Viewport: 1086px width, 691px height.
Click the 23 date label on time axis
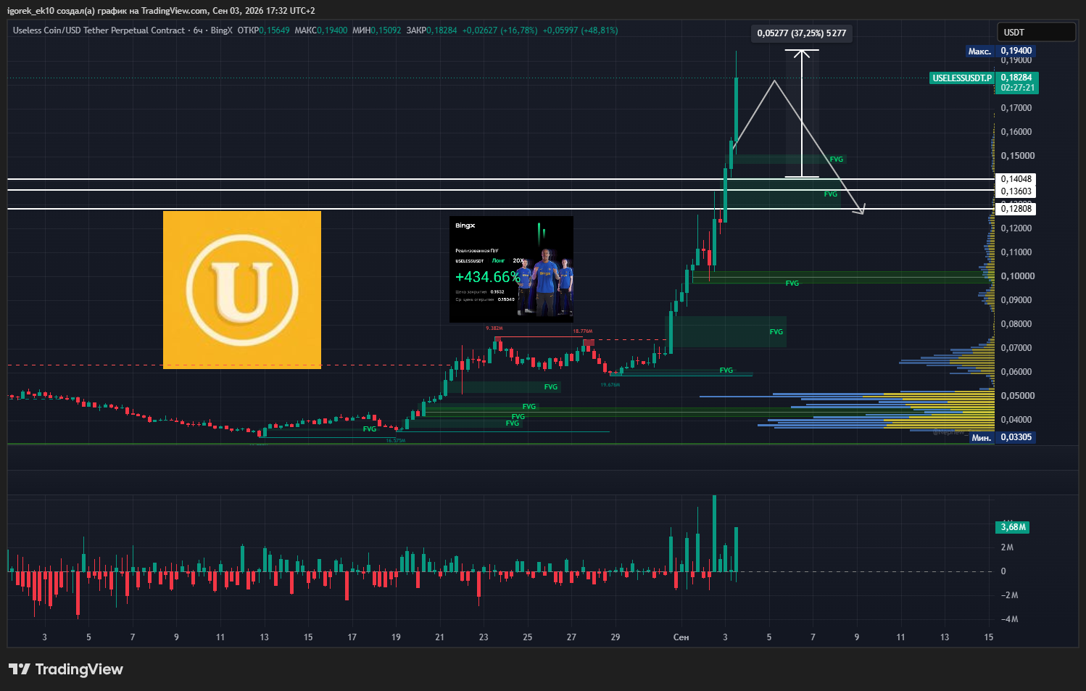[484, 637]
